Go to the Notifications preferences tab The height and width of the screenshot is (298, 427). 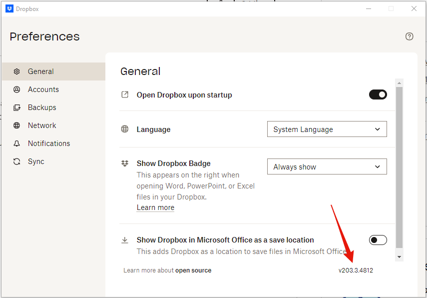click(49, 143)
